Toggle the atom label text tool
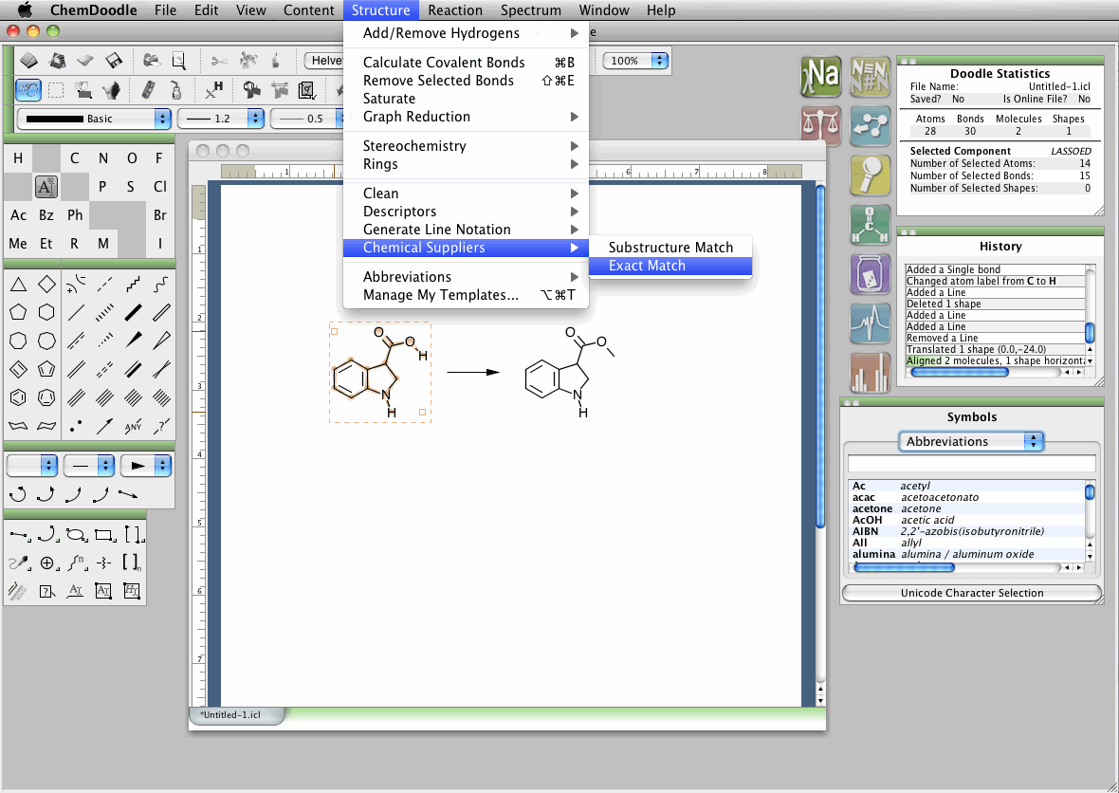This screenshot has width=1119, height=793. point(46,187)
